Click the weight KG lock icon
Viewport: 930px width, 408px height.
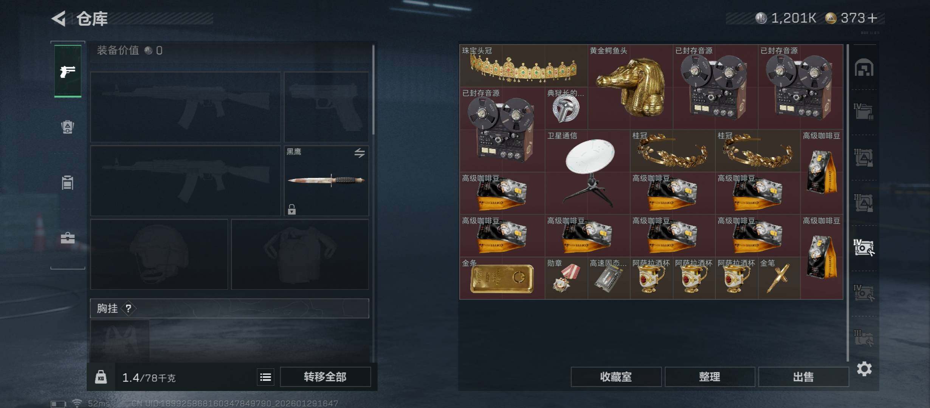point(101,377)
